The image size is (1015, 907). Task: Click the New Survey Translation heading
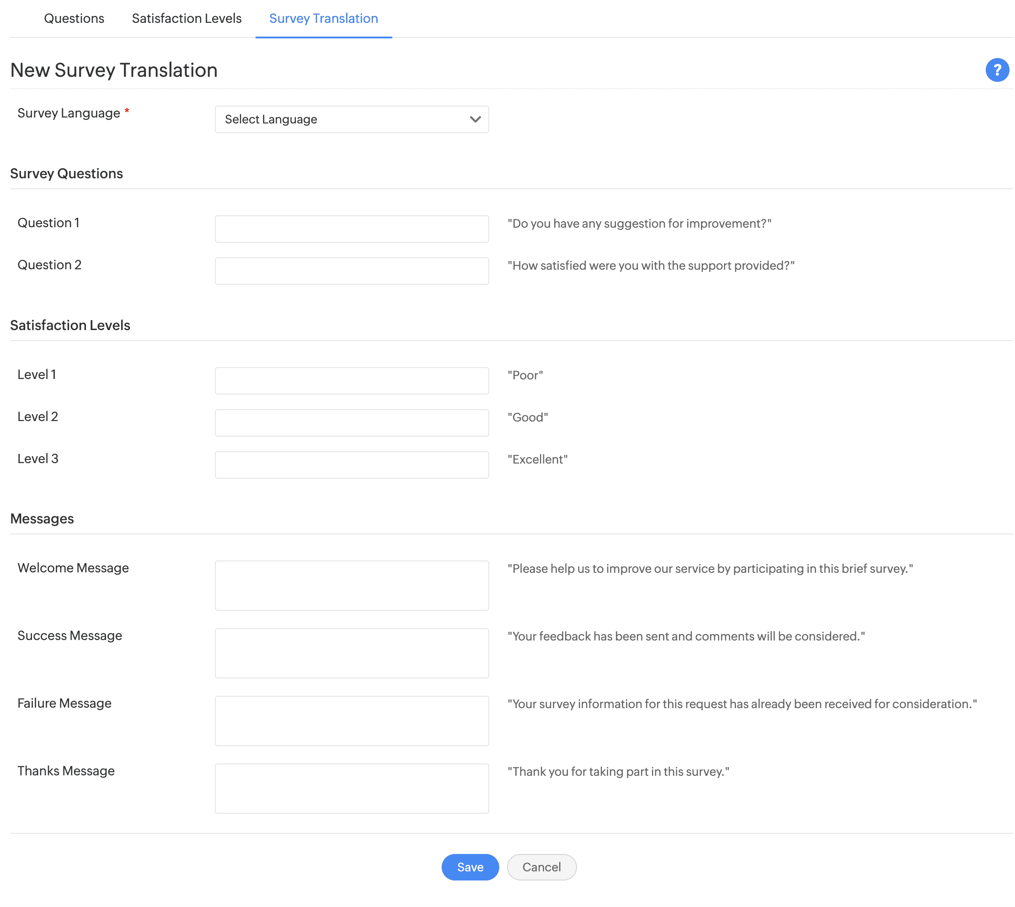[113, 70]
